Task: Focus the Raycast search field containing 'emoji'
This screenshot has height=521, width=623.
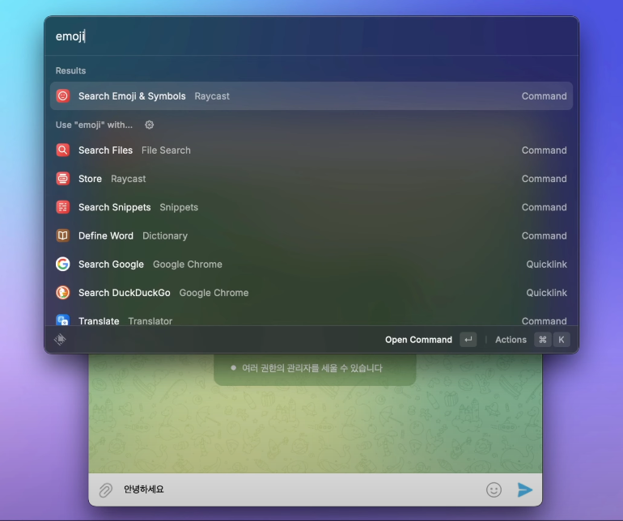Action: click(x=311, y=36)
